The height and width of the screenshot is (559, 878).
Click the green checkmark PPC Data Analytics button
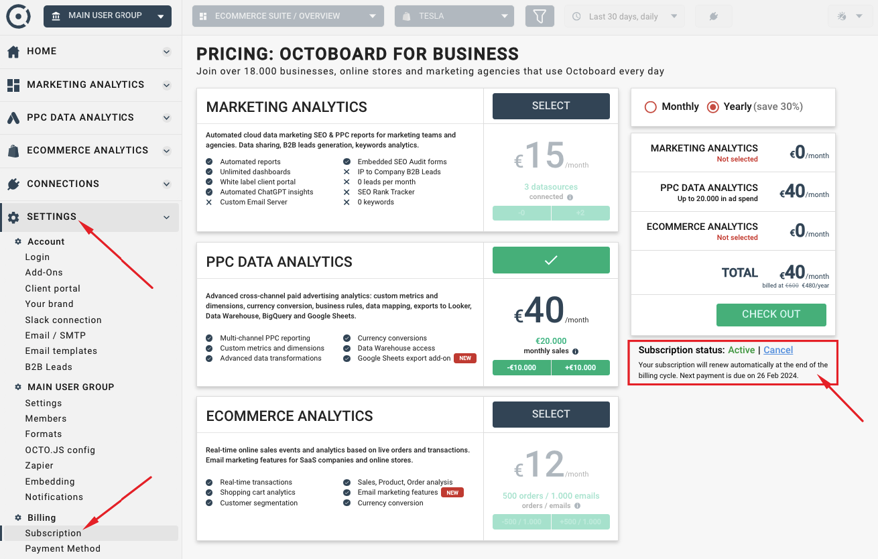[x=551, y=260]
